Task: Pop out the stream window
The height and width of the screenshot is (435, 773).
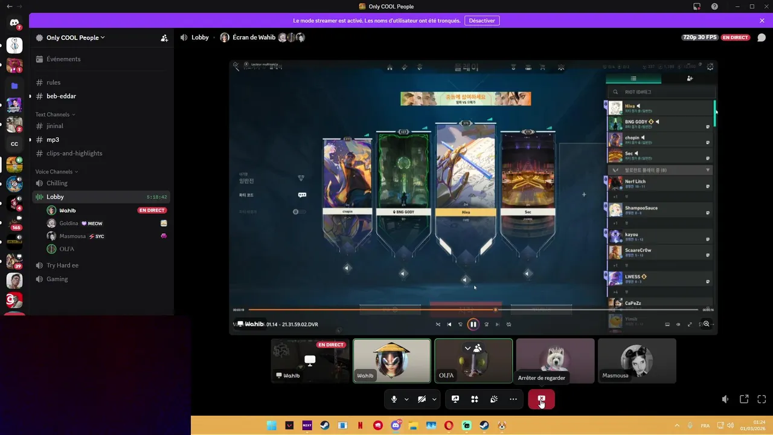Action: [x=744, y=399]
